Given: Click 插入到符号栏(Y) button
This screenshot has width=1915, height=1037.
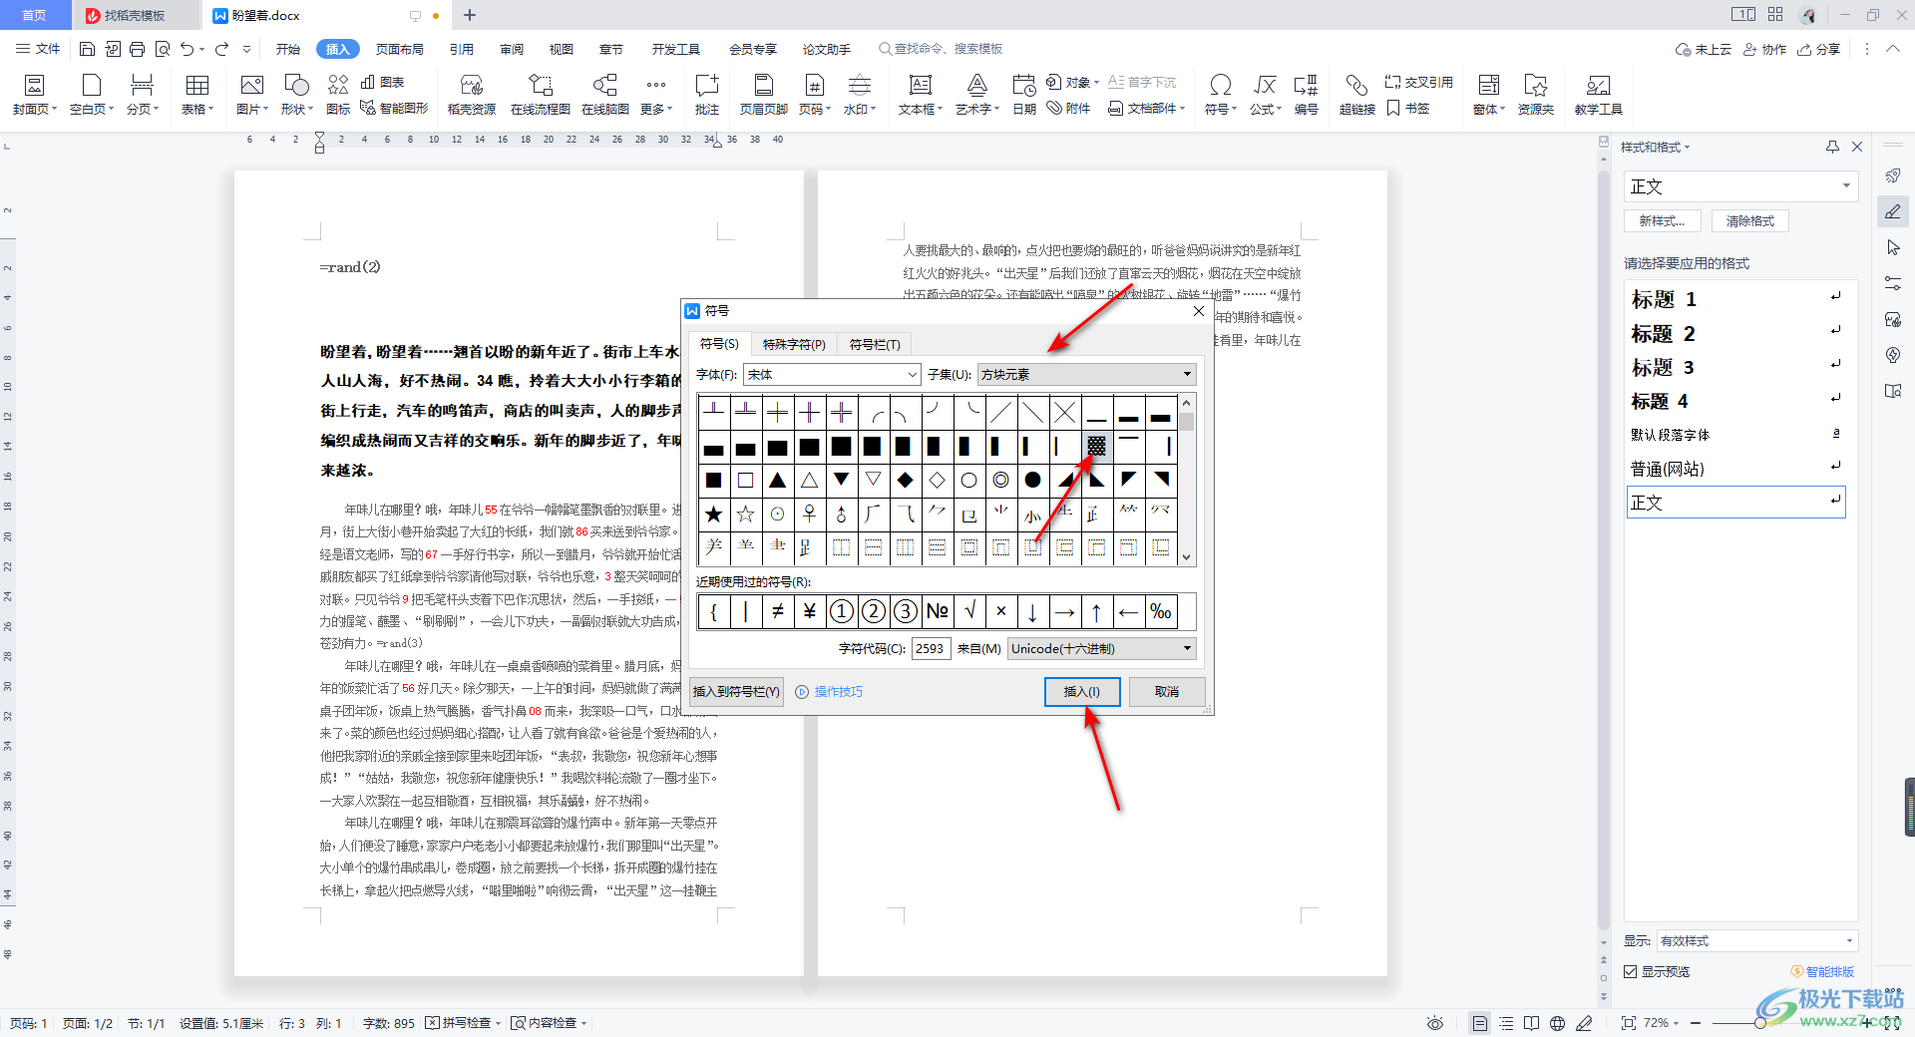Looking at the screenshot, I should [736, 691].
